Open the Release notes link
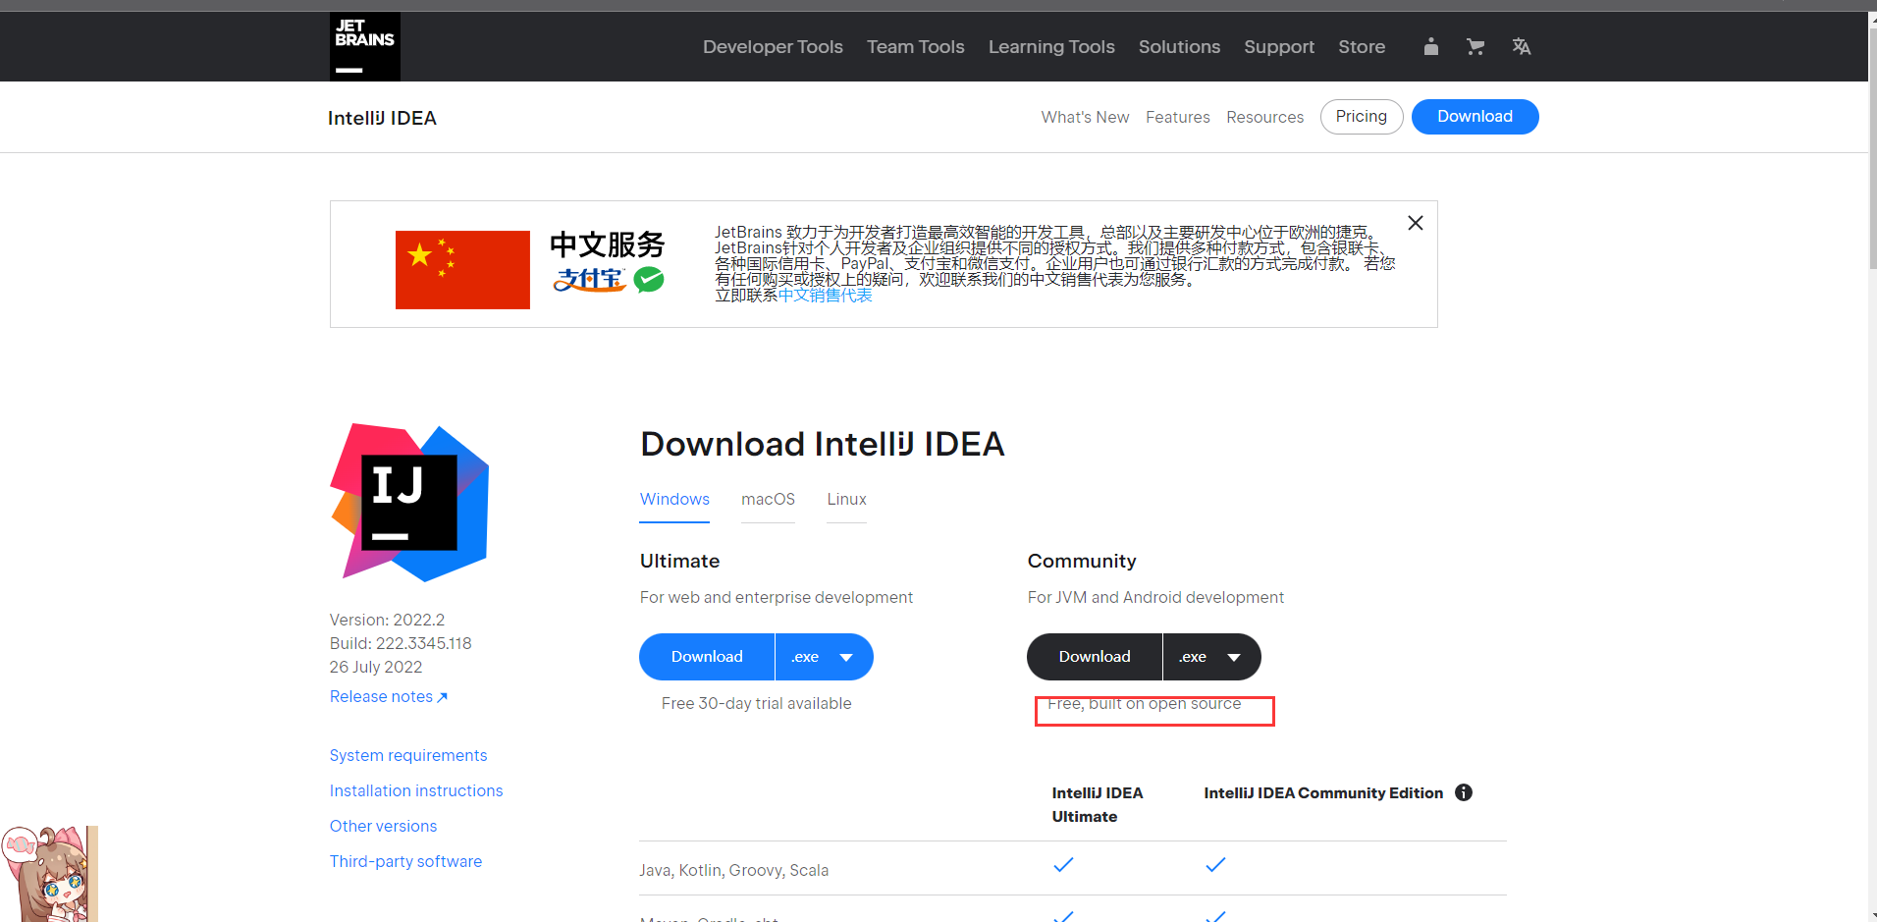1877x922 pixels. 389,696
